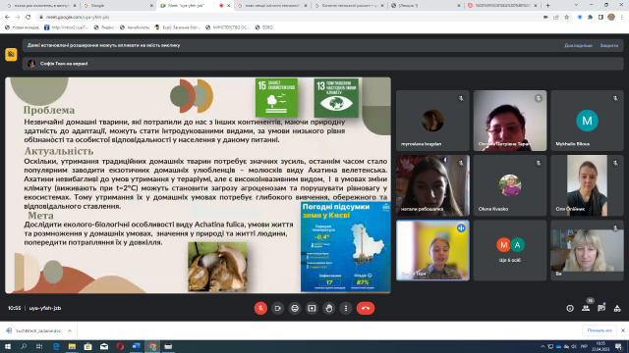Image resolution: width=629 pixels, height=353 pixels.
Task: Close the Meet browser tab
Action: pos(229,6)
